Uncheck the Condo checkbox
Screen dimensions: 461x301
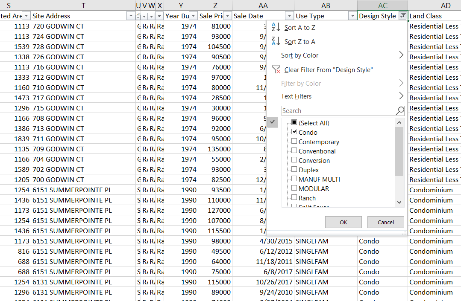(294, 132)
